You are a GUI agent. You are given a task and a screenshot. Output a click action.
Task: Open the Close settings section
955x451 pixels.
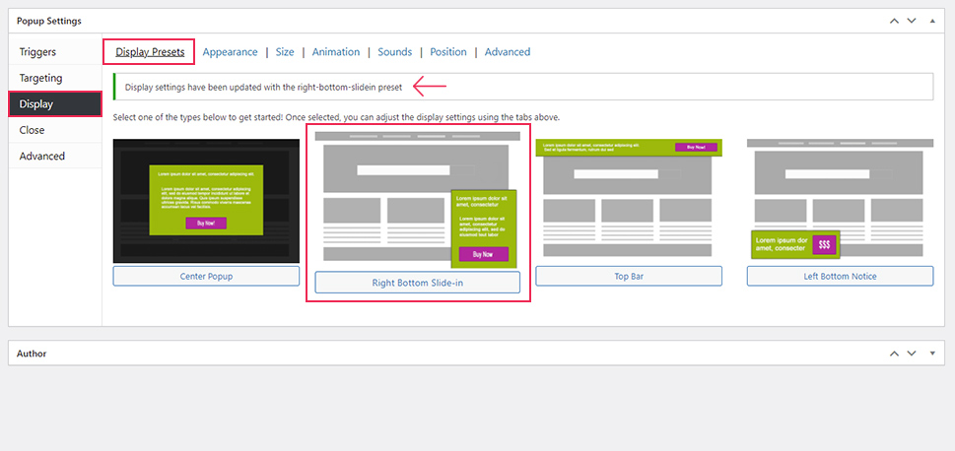tap(32, 130)
